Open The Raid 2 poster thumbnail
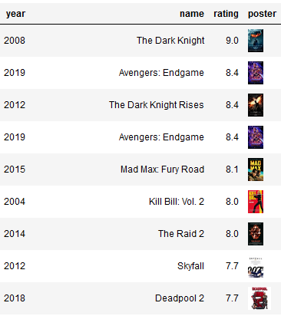This screenshot has width=281, height=316. point(256,234)
